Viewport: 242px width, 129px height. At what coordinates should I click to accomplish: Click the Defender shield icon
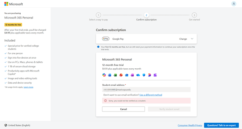144,75
